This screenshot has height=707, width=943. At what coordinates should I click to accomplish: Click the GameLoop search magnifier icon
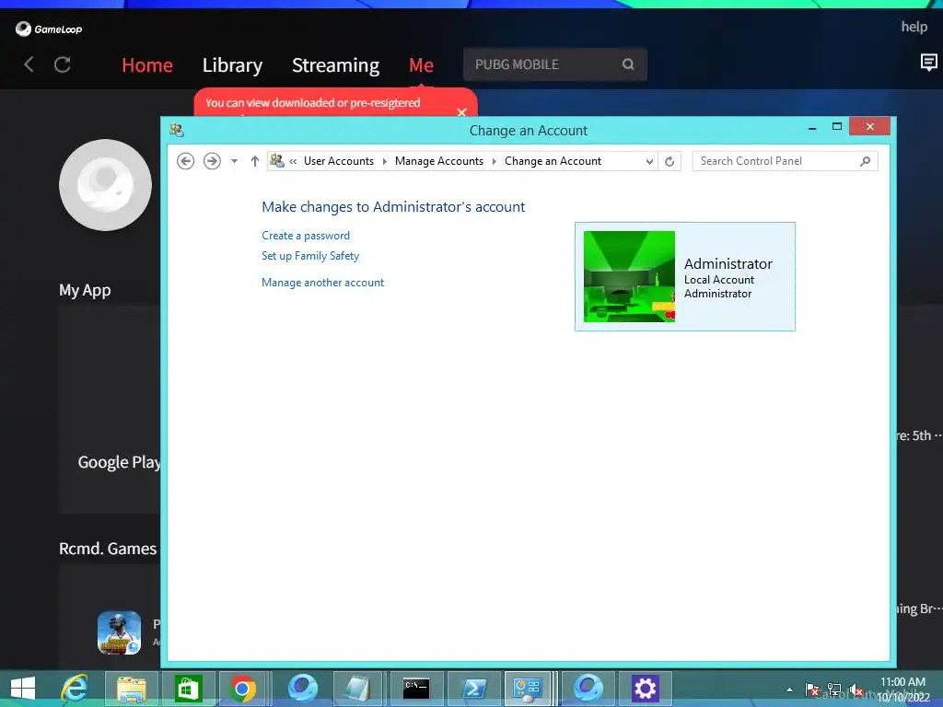(x=628, y=64)
